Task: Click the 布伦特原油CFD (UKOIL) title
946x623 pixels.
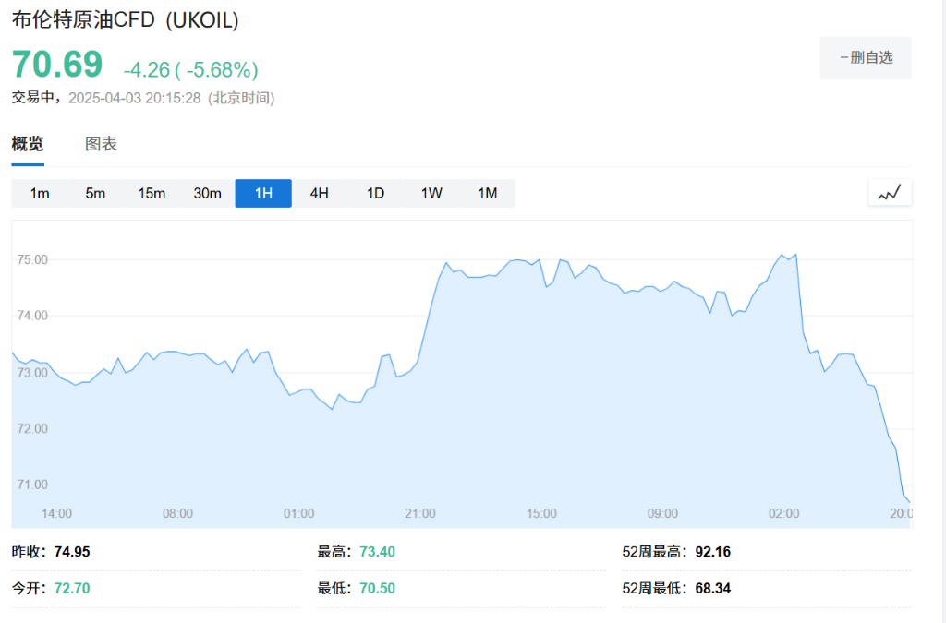Action: pos(126,20)
